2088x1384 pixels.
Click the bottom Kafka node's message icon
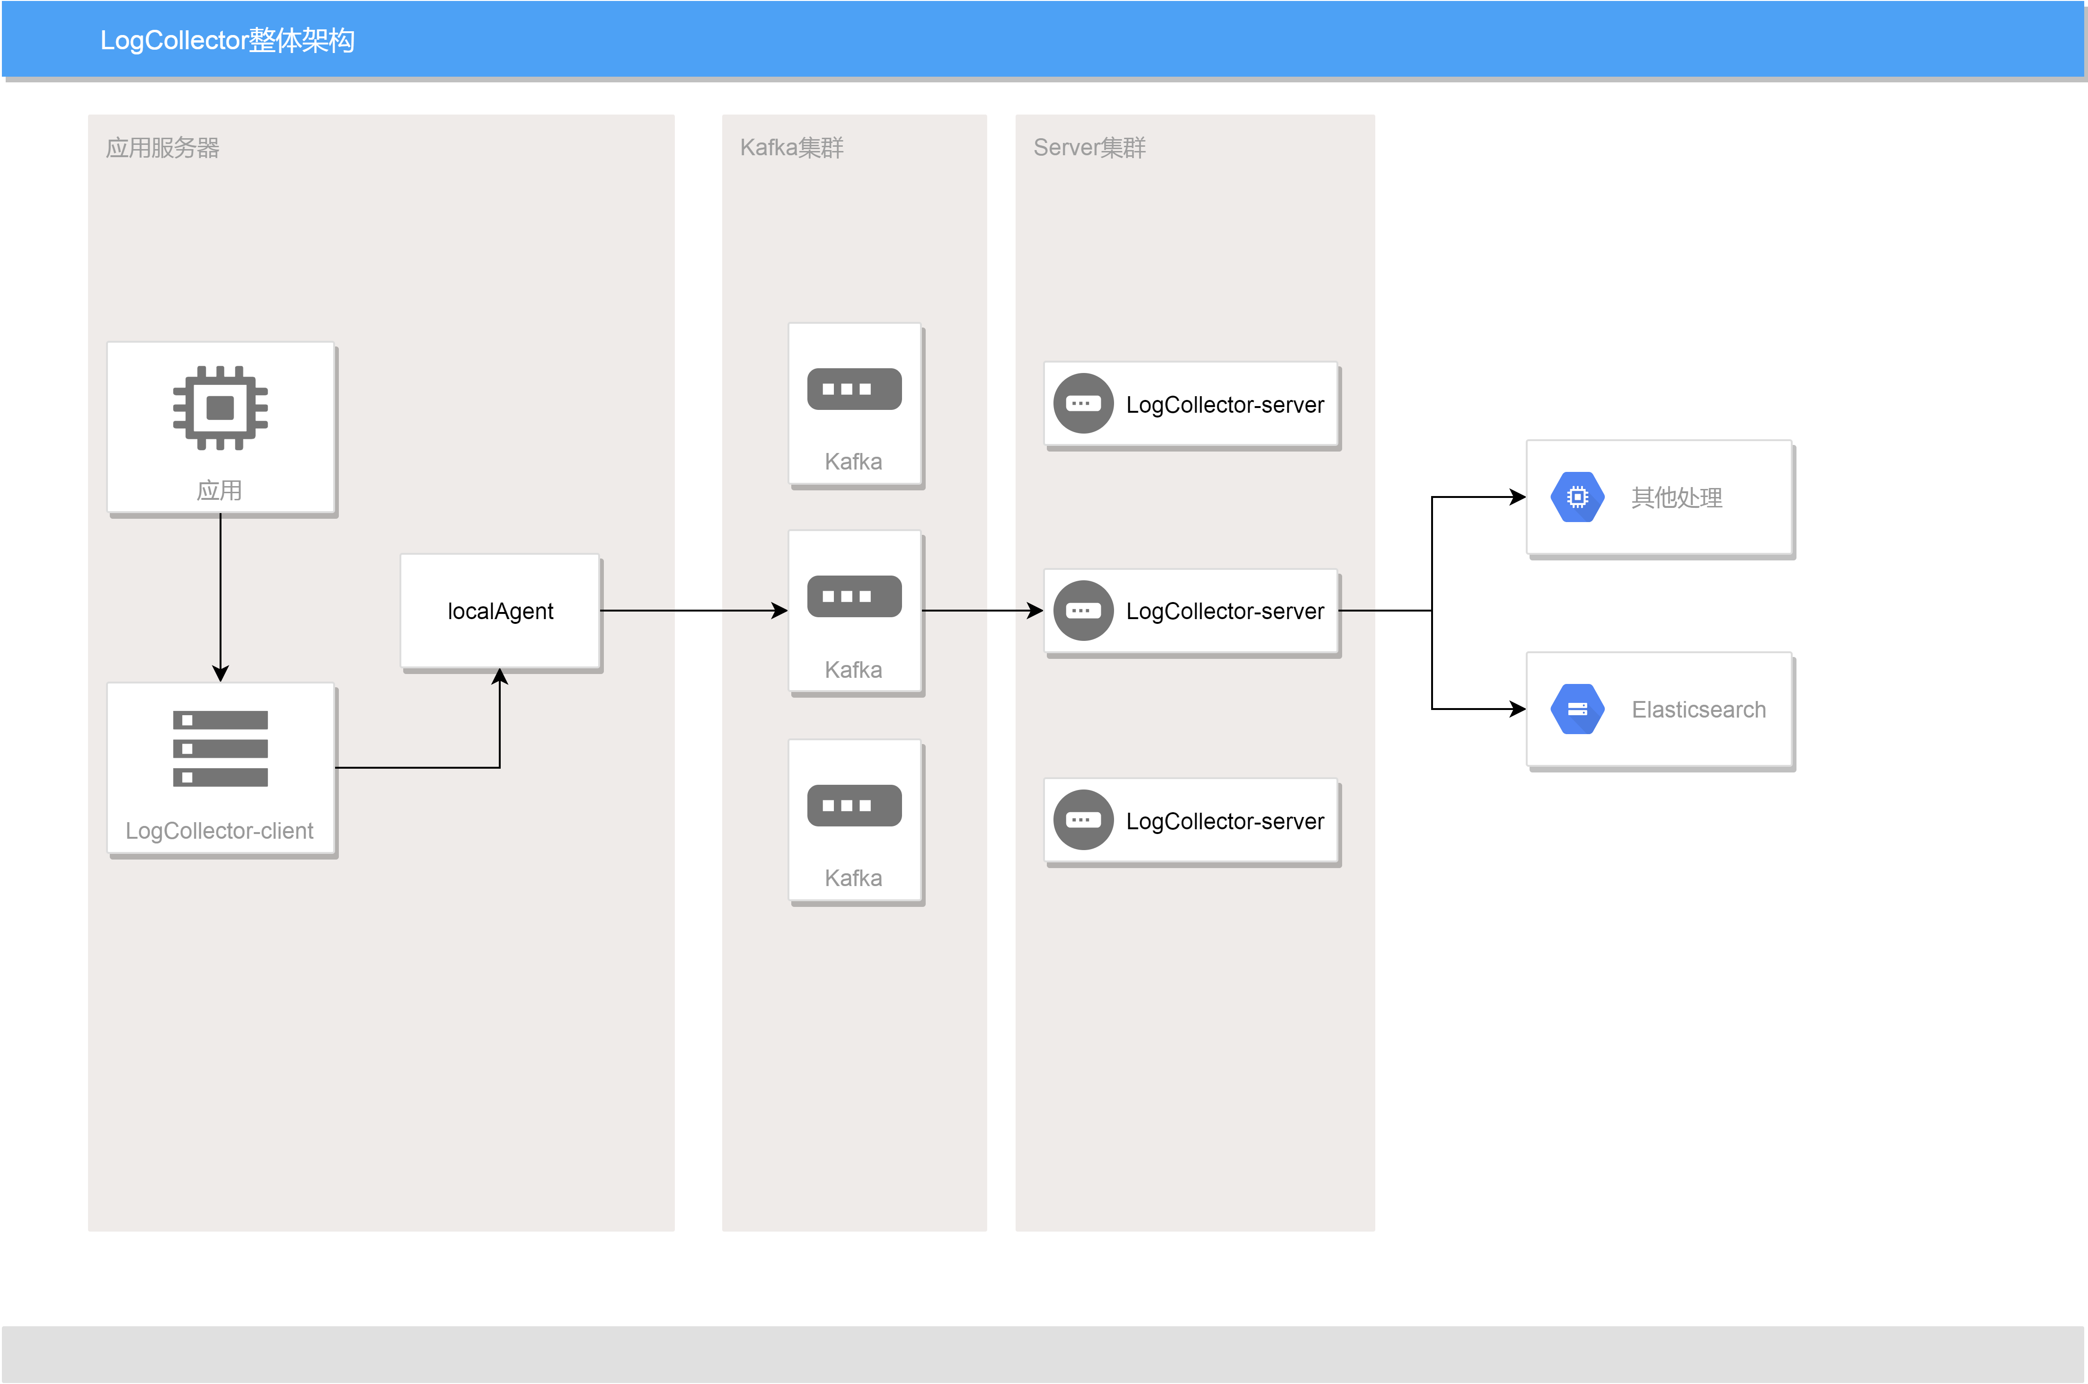tap(854, 805)
